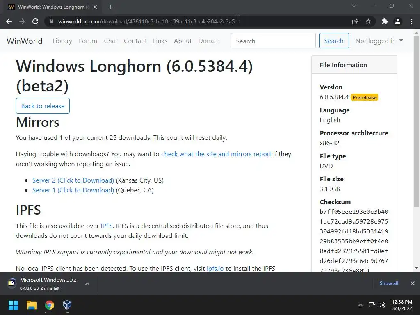This screenshot has height=315, width=420.
Task: Close the downloads bar with the X
Action: 413,283
